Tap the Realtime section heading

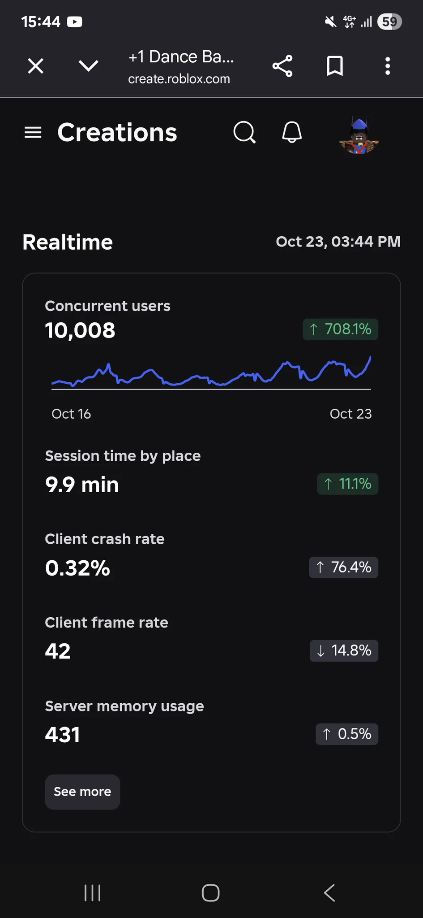(68, 242)
